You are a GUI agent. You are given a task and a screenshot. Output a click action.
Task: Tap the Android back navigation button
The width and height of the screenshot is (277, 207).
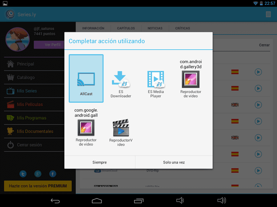55,201
